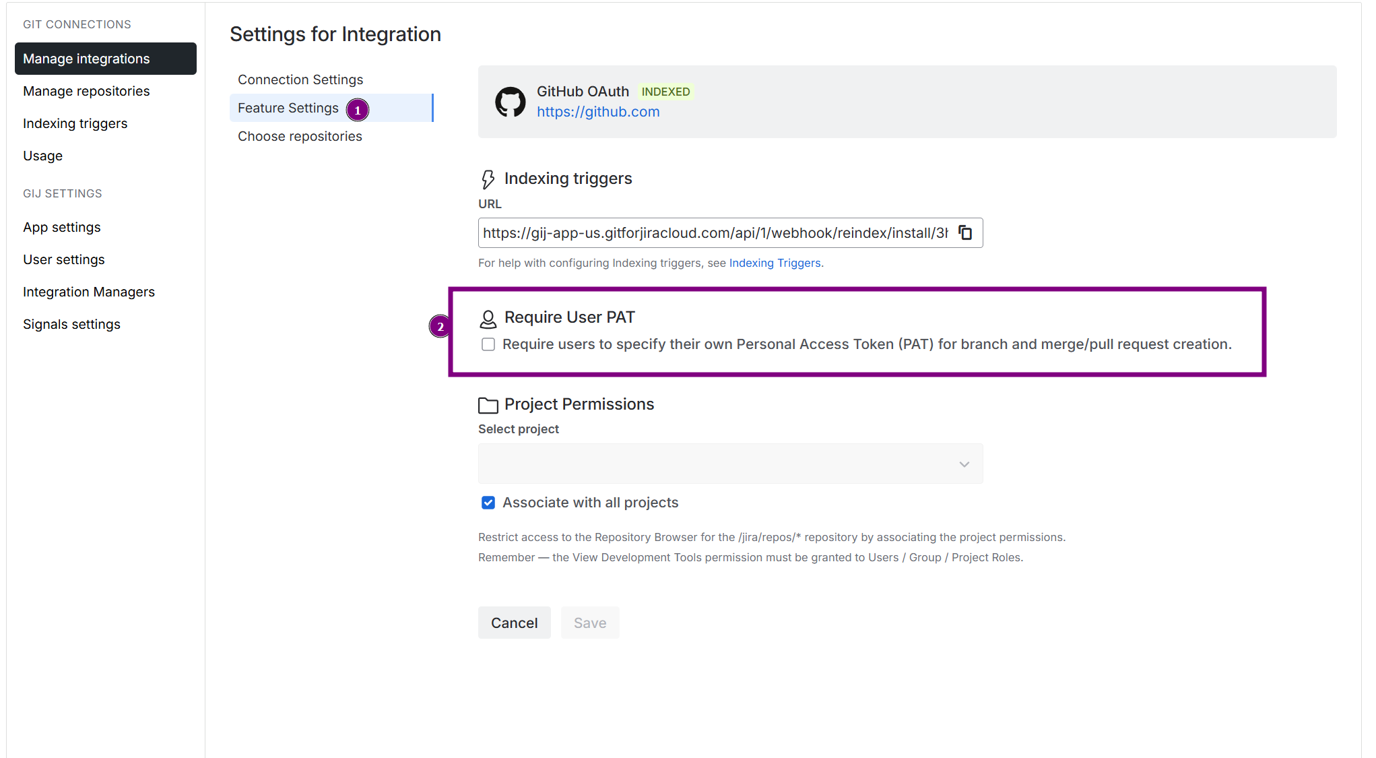Switch to the Choose repositories tab

pyautogui.click(x=300, y=136)
